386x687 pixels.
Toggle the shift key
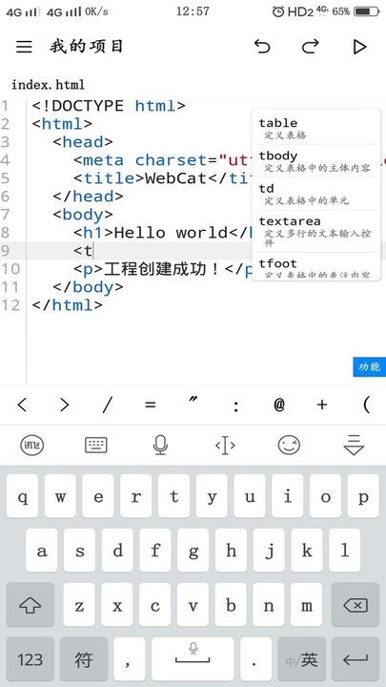(x=30, y=605)
